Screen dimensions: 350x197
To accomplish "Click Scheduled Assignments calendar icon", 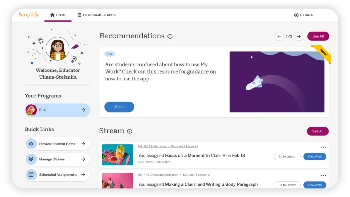I will pos(31,175).
